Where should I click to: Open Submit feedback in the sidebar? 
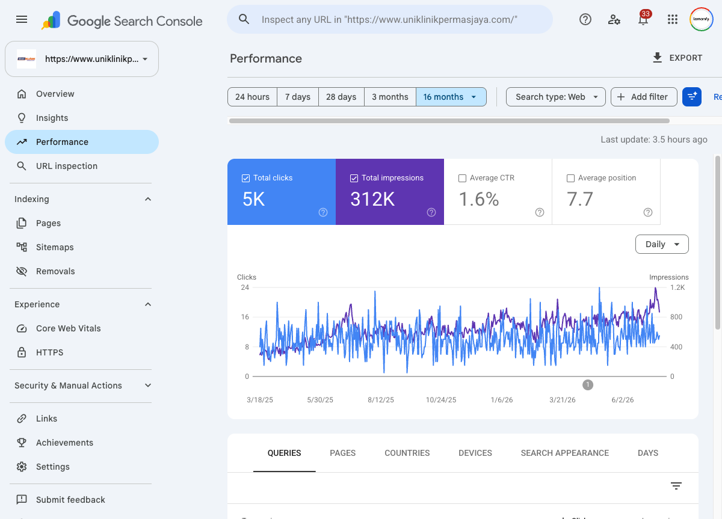pyautogui.click(x=82, y=500)
